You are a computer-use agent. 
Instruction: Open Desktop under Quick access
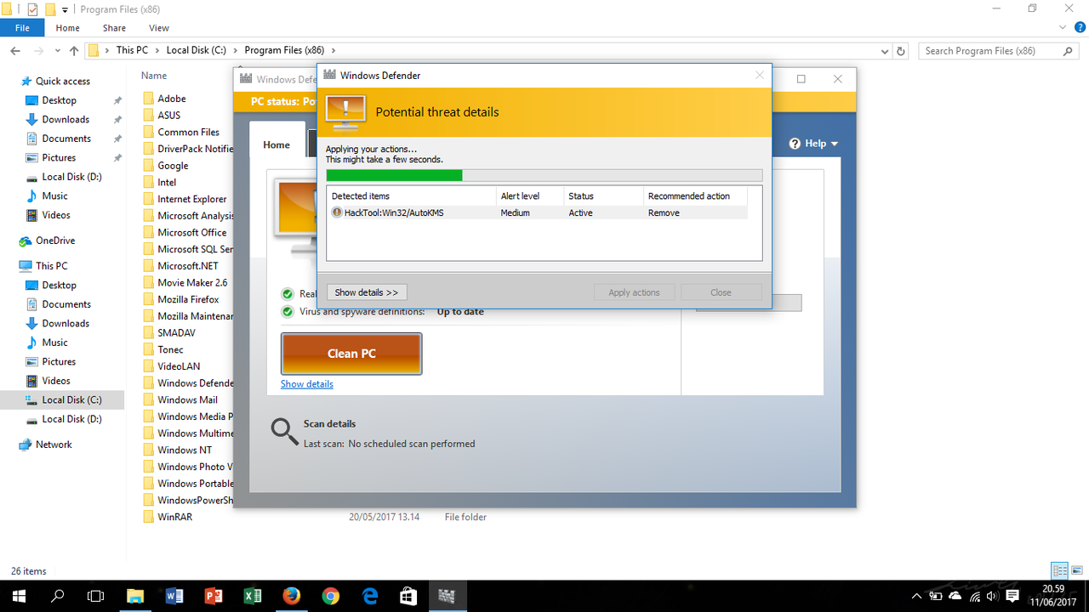[59, 100]
